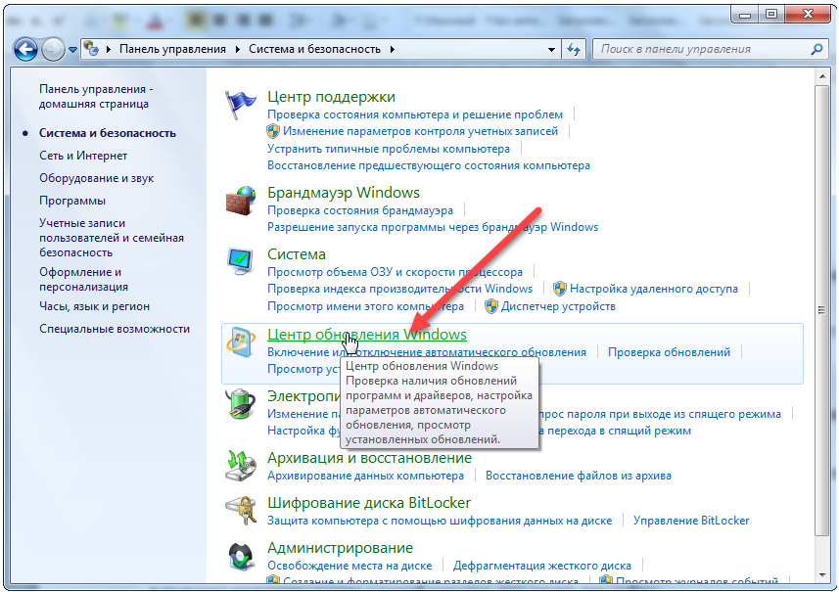Open the Проверка обновлений link
Viewport: 839px width, 592px height.
pos(669,352)
